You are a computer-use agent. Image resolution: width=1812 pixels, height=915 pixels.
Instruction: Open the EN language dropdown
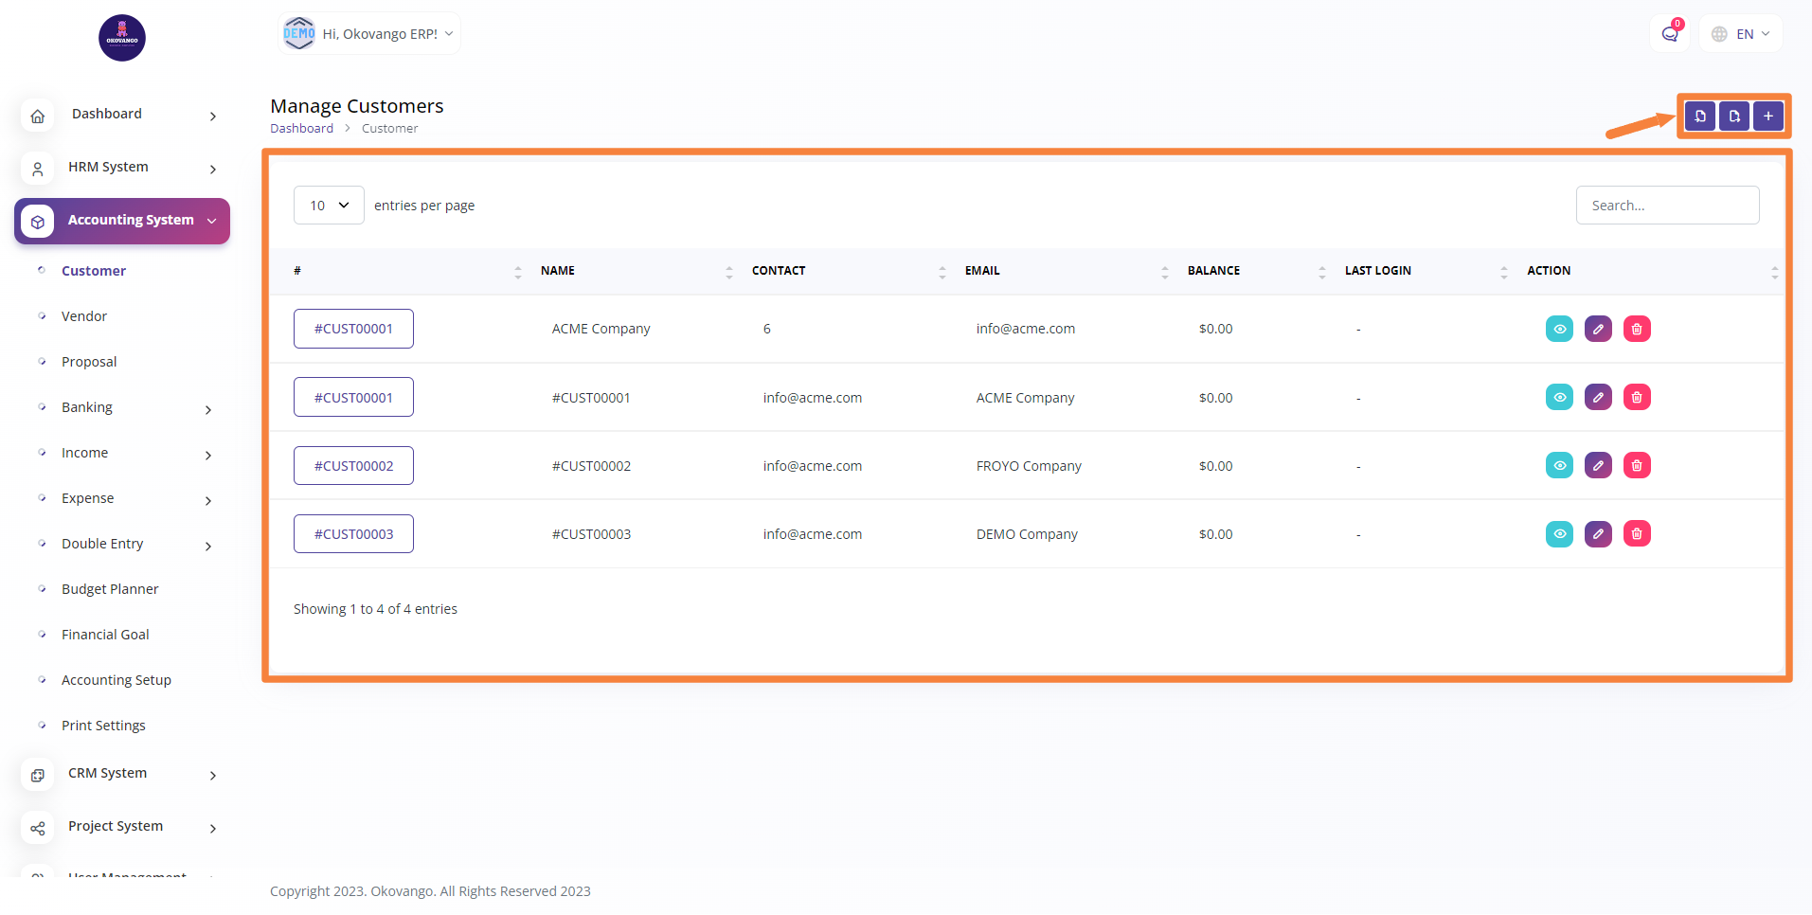tap(1741, 34)
